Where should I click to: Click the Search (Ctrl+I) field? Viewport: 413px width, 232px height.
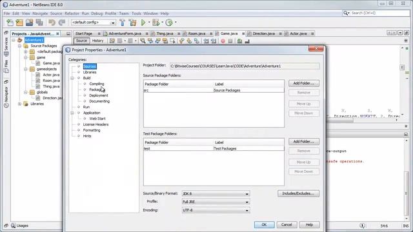(380, 13)
